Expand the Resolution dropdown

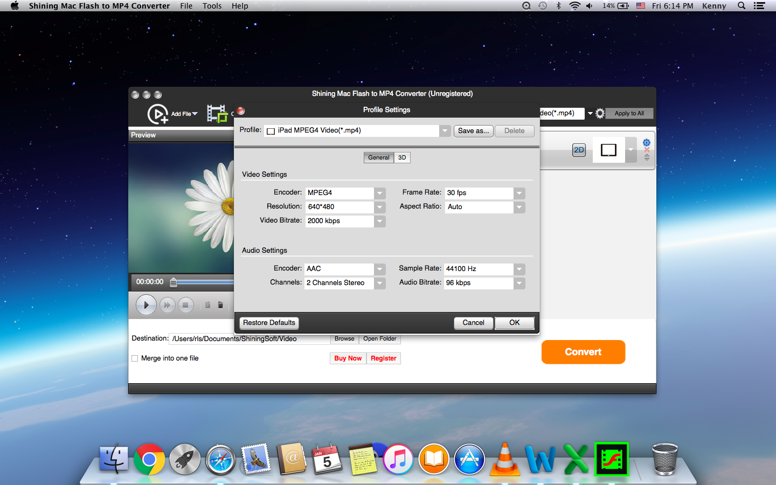tap(380, 207)
